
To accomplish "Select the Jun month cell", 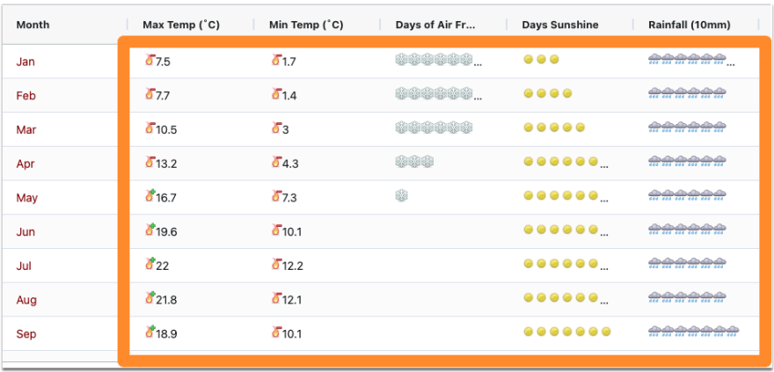I will (26, 232).
